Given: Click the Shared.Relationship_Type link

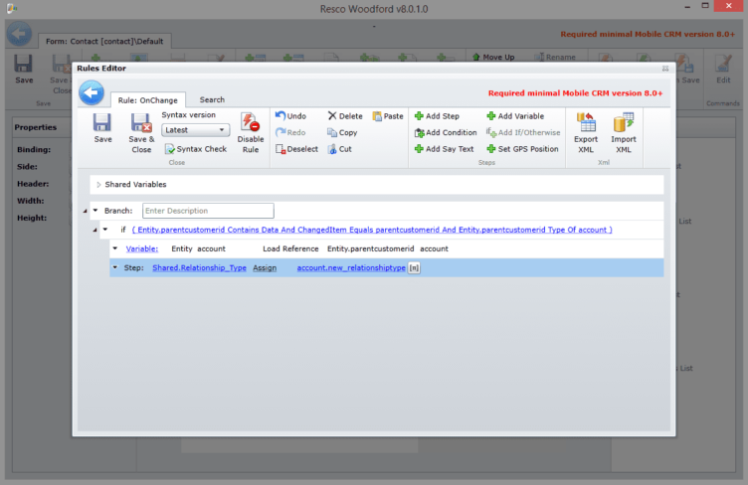Looking at the screenshot, I should pos(199,268).
